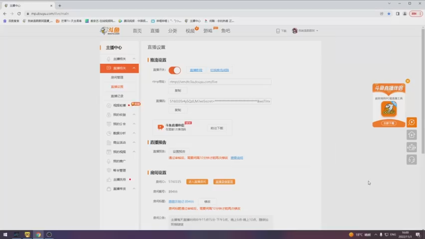This screenshot has height=239, width=425.
Task: Reload the page with refresh icon
Action: (19, 14)
